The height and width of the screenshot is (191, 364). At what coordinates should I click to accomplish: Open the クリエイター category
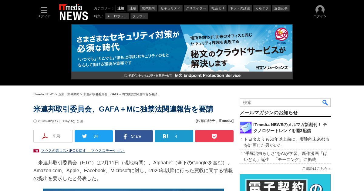click(x=196, y=8)
